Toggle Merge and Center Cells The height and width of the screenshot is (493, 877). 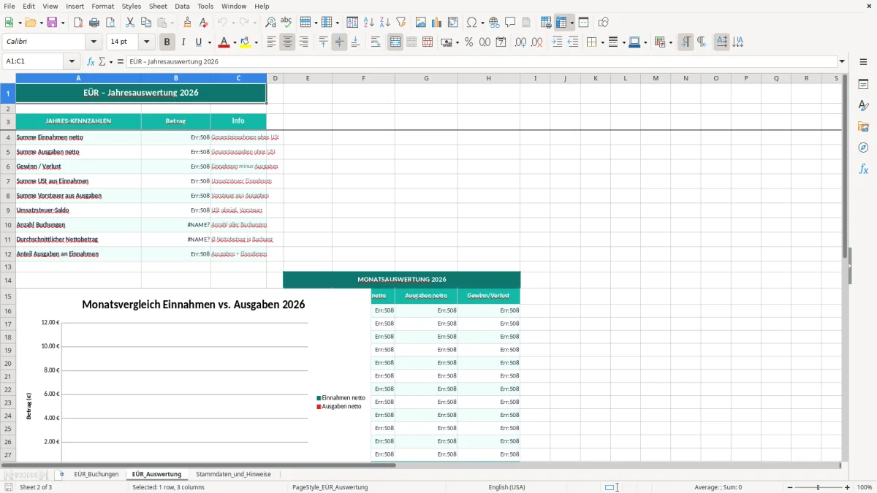click(x=395, y=42)
